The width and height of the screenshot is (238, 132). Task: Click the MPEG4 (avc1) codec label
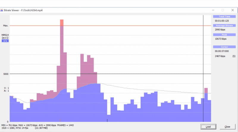click(x=6, y=36)
